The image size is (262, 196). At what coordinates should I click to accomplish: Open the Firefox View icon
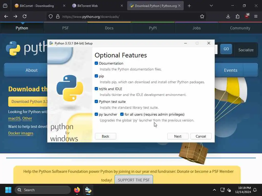pyautogui.click(x=5, y=6)
